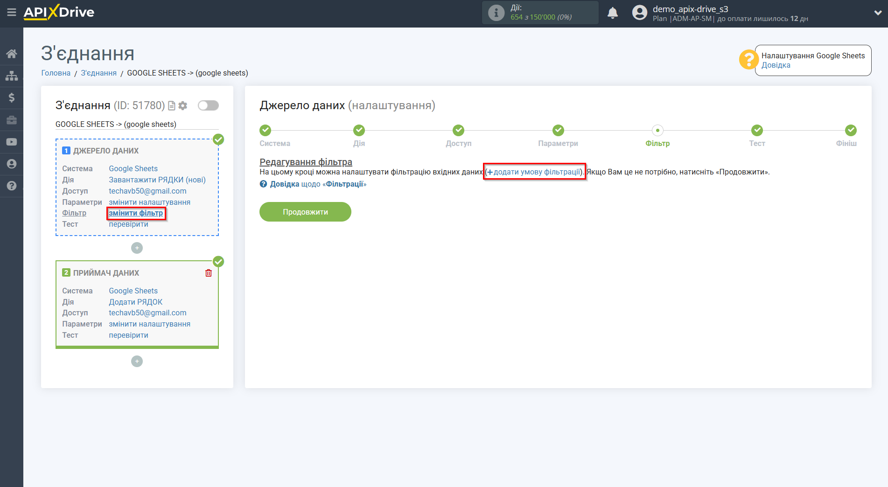This screenshot has width=888, height=487.
Task: Go to the Дія step
Action: (359, 131)
